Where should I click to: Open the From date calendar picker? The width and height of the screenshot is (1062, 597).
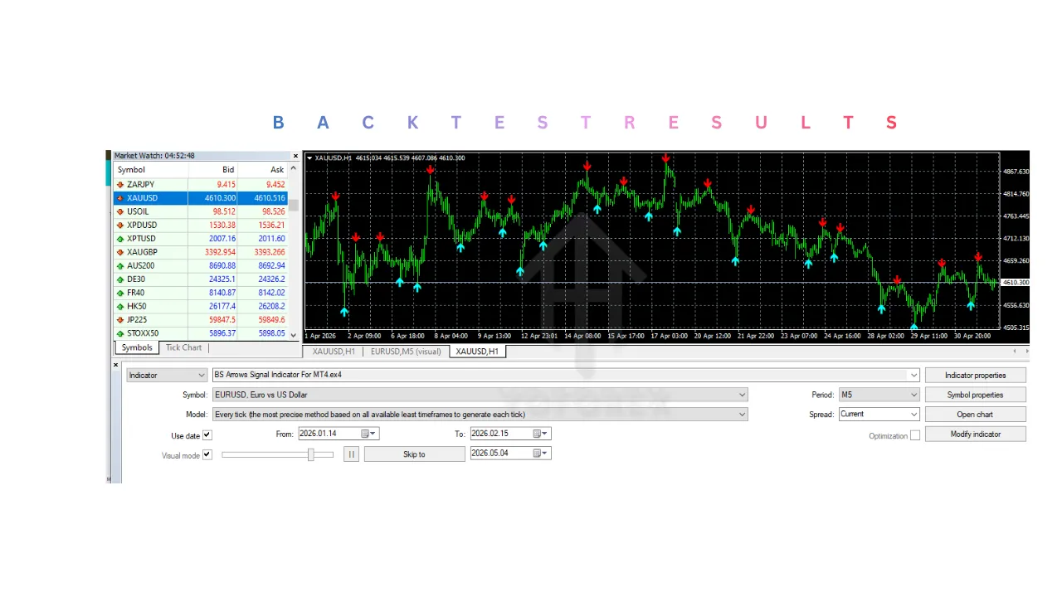(369, 434)
